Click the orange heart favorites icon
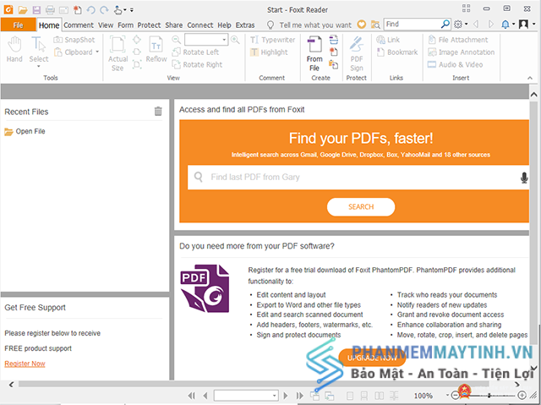Image resolution: width=541 pixels, height=405 pixels. [x=361, y=25]
